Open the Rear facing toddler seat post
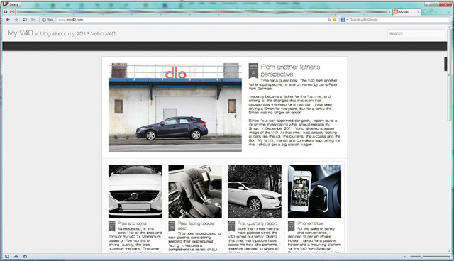Image resolution: width=454 pixels, height=261 pixels. (196, 226)
